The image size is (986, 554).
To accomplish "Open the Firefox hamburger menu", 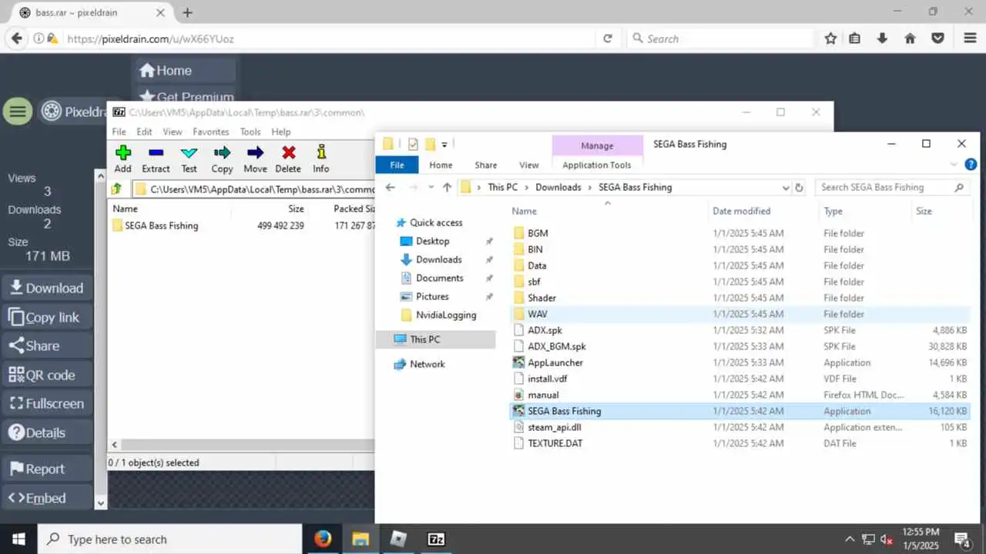I will coord(970,38).
